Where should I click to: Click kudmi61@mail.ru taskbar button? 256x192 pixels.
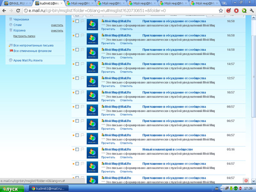point(49,189)
